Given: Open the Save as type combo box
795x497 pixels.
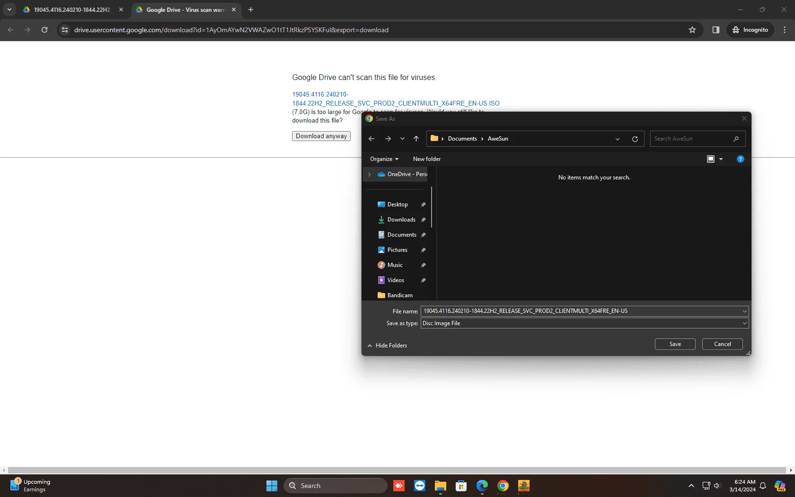Looking at the screenshot, I should pyautogui.click(x=584, y=323).
